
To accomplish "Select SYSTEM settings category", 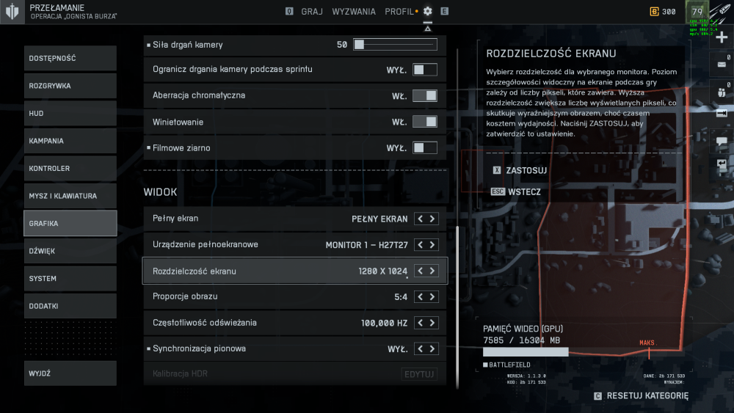I will coord(70,278).
